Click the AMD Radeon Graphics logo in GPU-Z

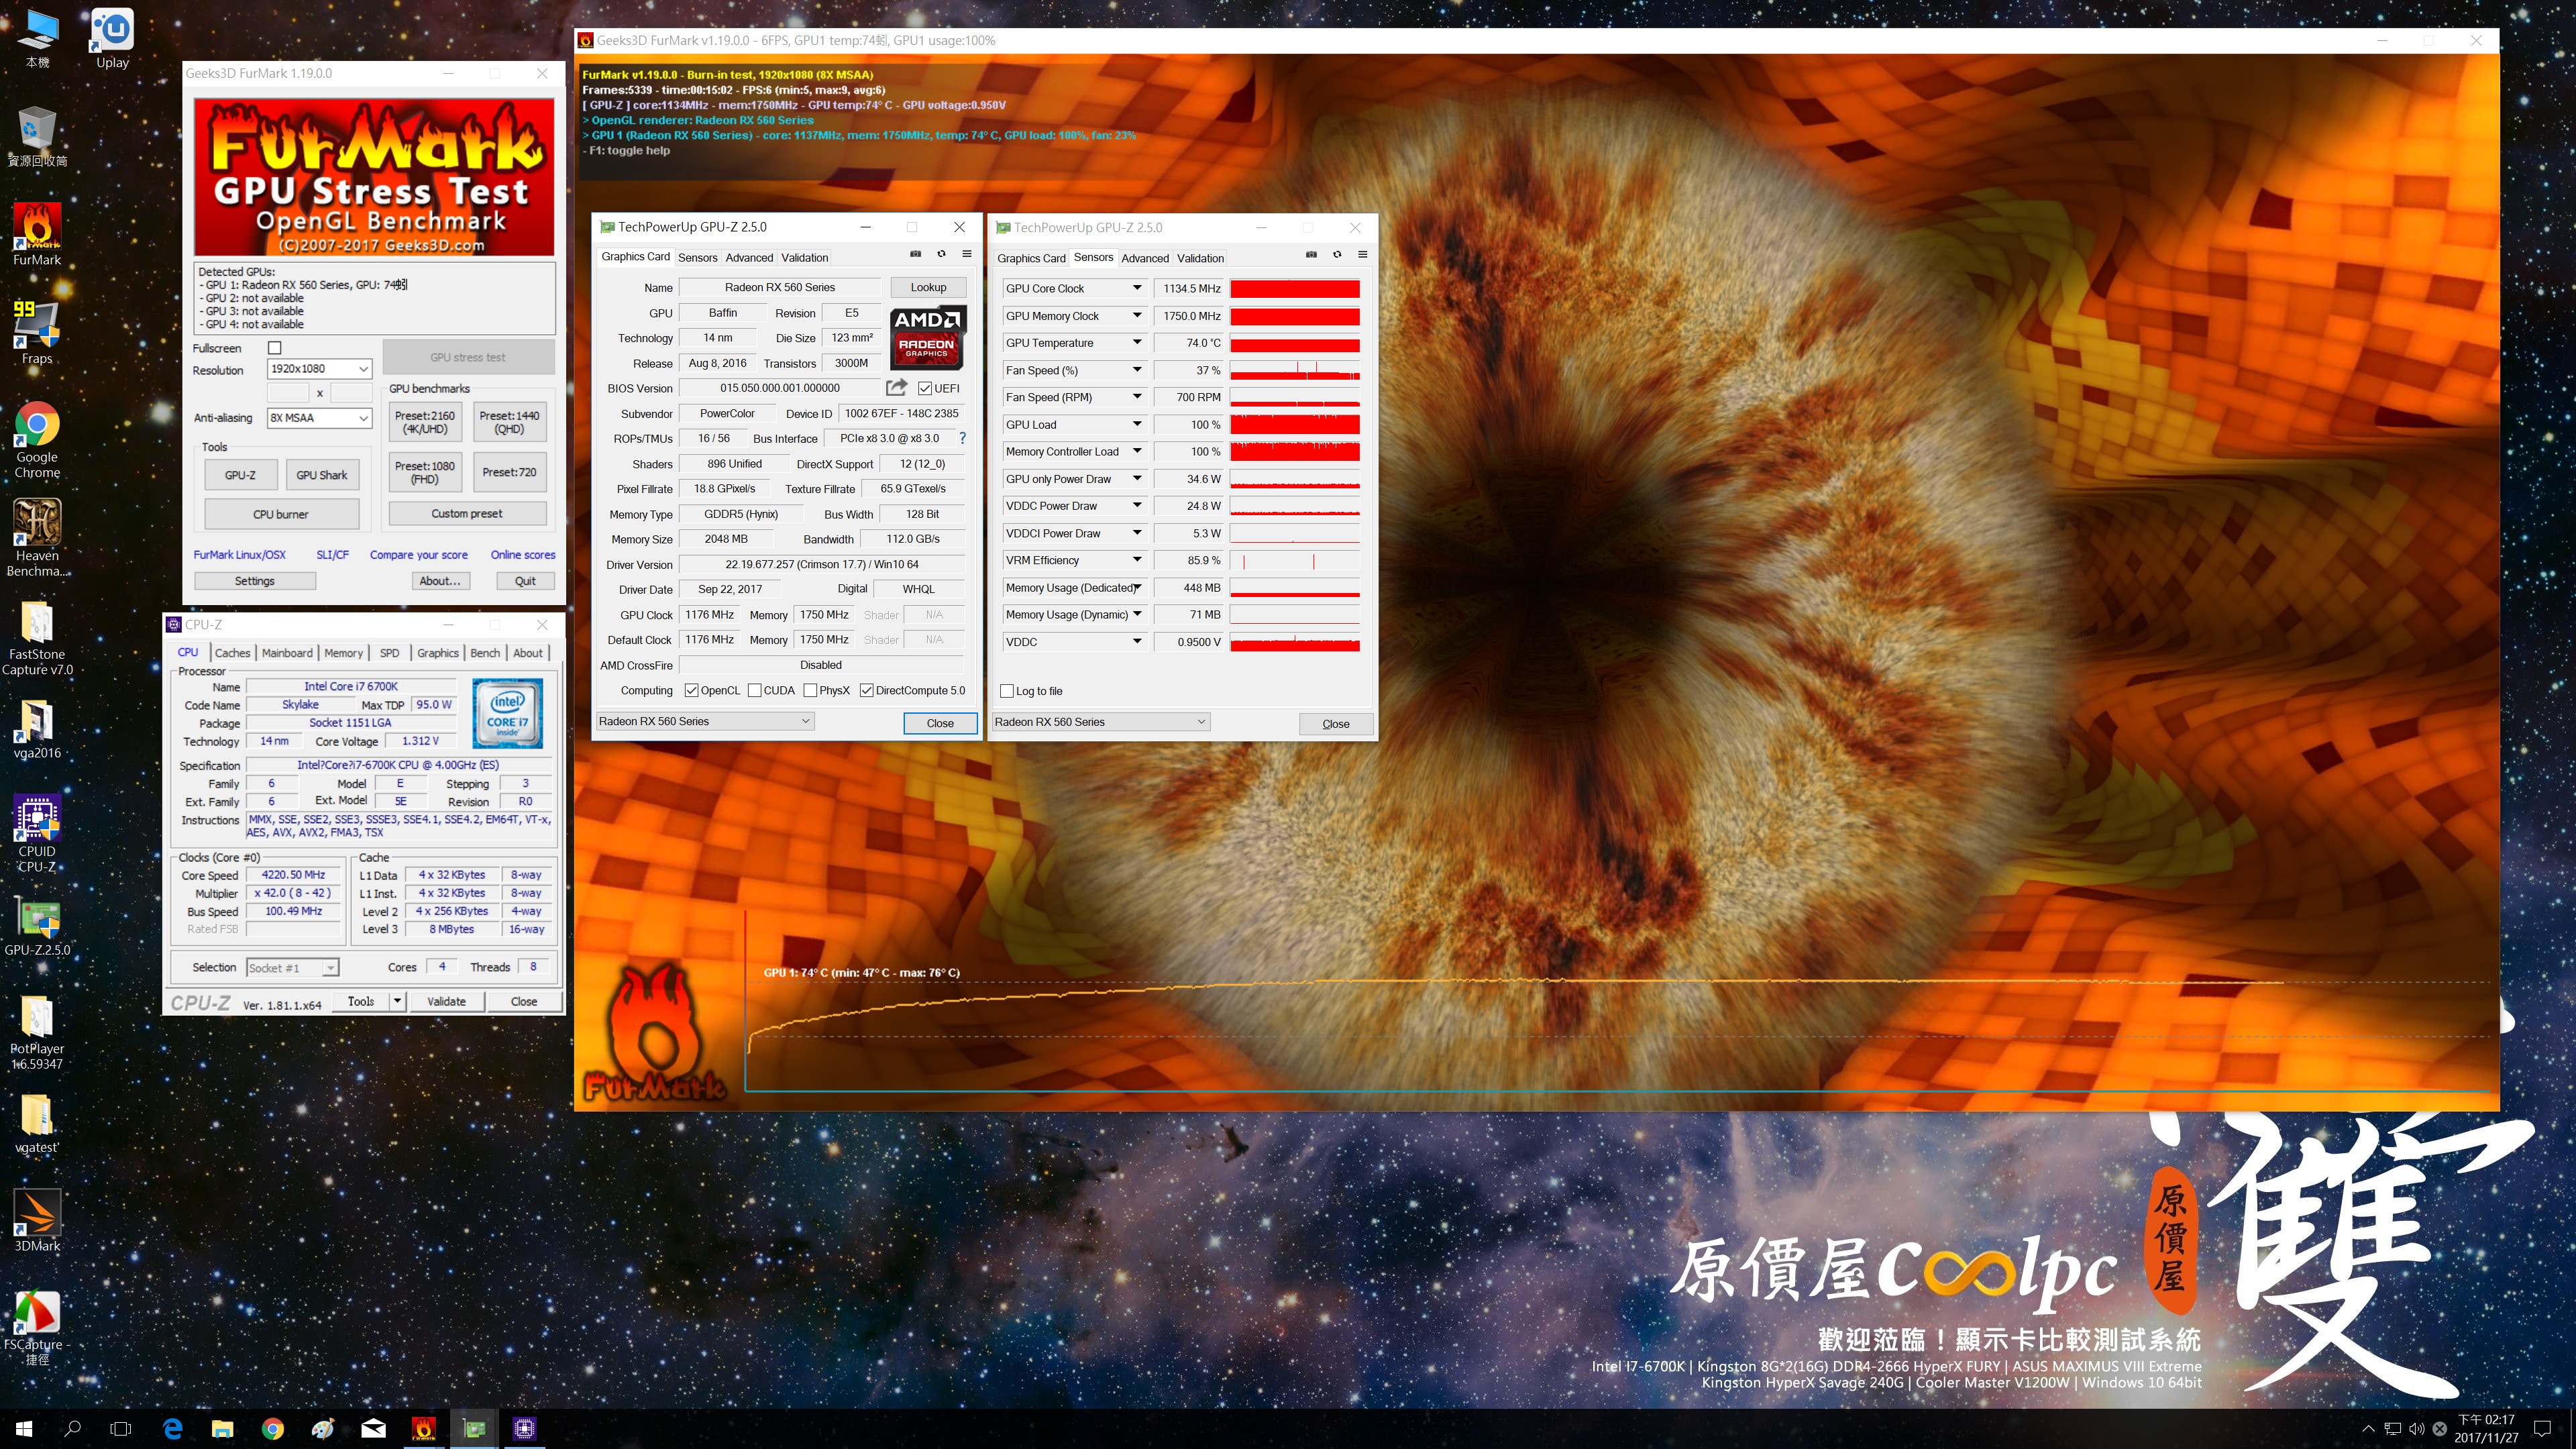927,337
